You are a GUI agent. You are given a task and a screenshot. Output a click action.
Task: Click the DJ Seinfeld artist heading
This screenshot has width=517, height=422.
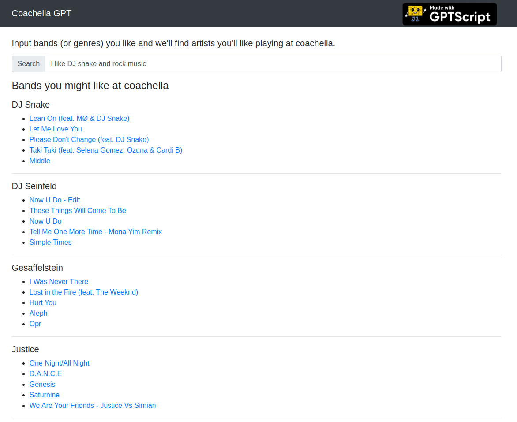tap(34, 186)
